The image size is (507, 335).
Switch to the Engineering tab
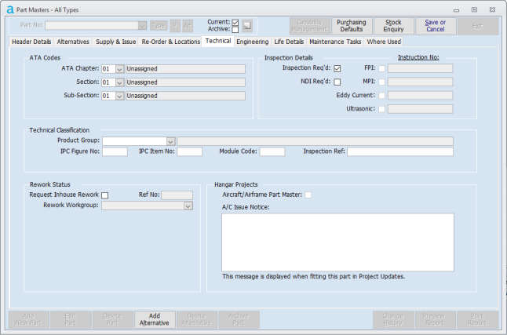coord(252,41)
